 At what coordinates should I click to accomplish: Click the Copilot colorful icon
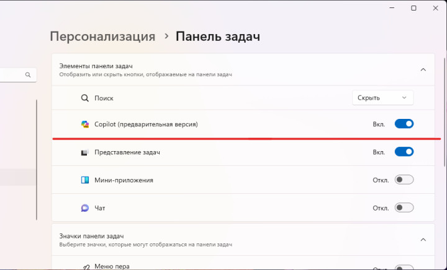coord(85,124)
